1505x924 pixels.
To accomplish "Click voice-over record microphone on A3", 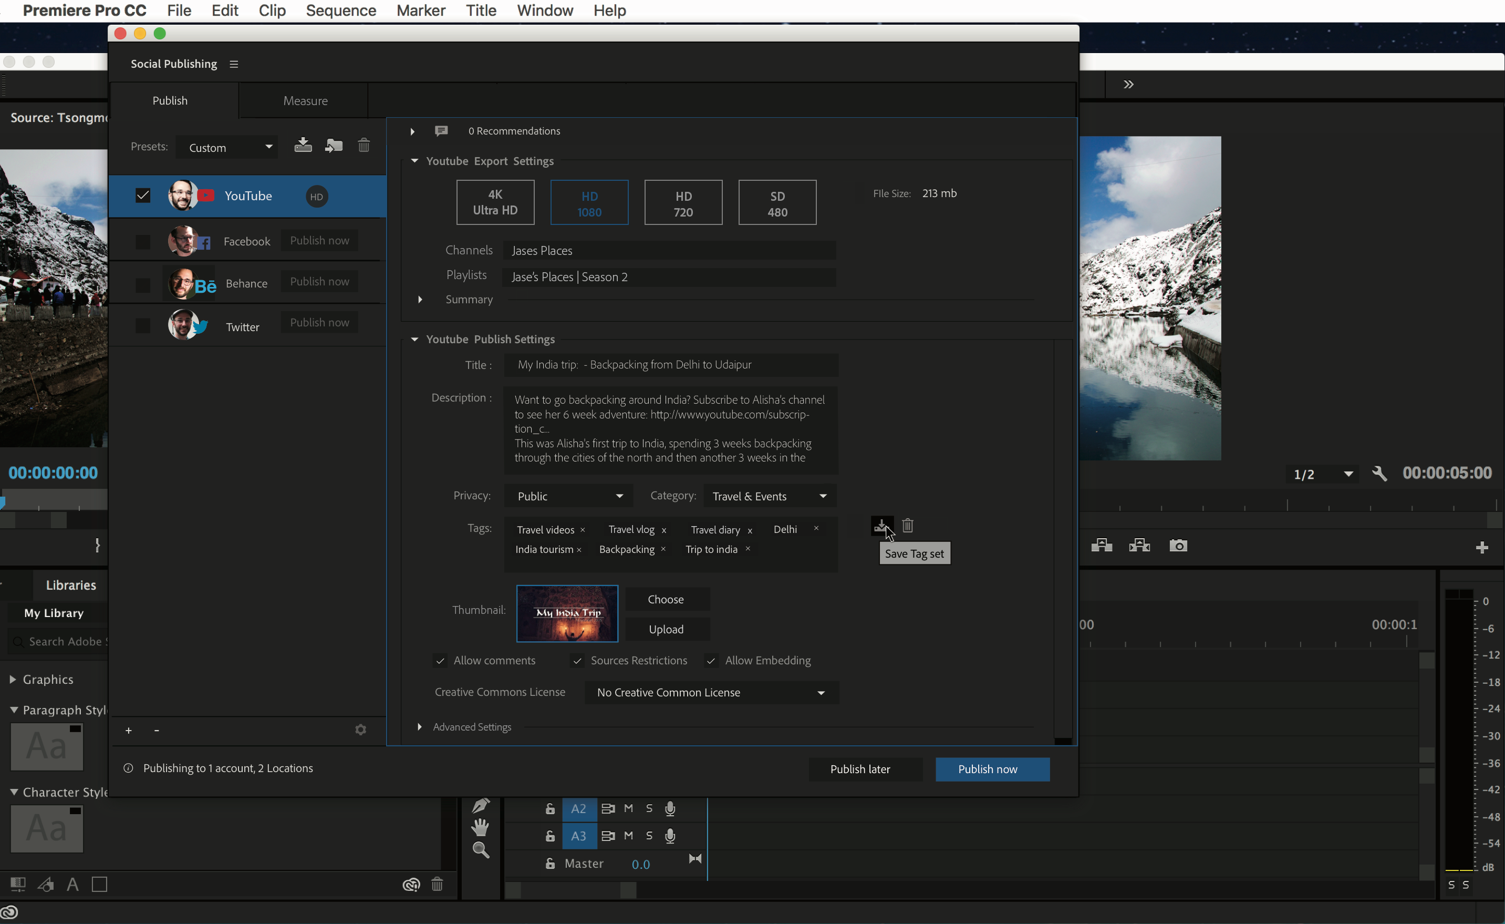I will point(670,835).
